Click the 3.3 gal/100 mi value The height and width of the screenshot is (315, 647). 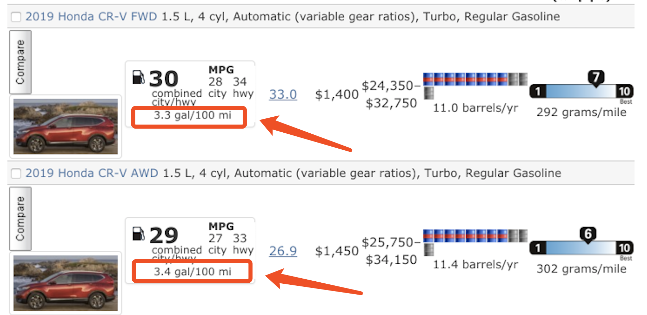tap(192, 115)
